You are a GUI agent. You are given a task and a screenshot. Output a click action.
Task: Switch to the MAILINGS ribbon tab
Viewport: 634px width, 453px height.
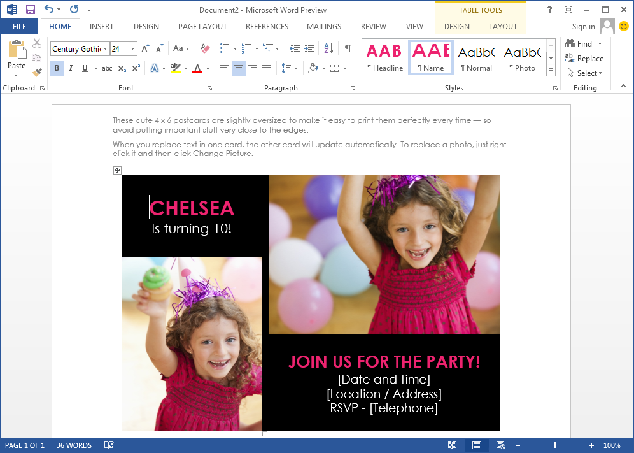323,26
